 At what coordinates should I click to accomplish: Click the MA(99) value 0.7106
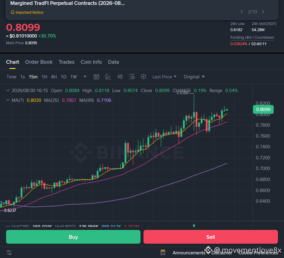(x=104, y=100)
